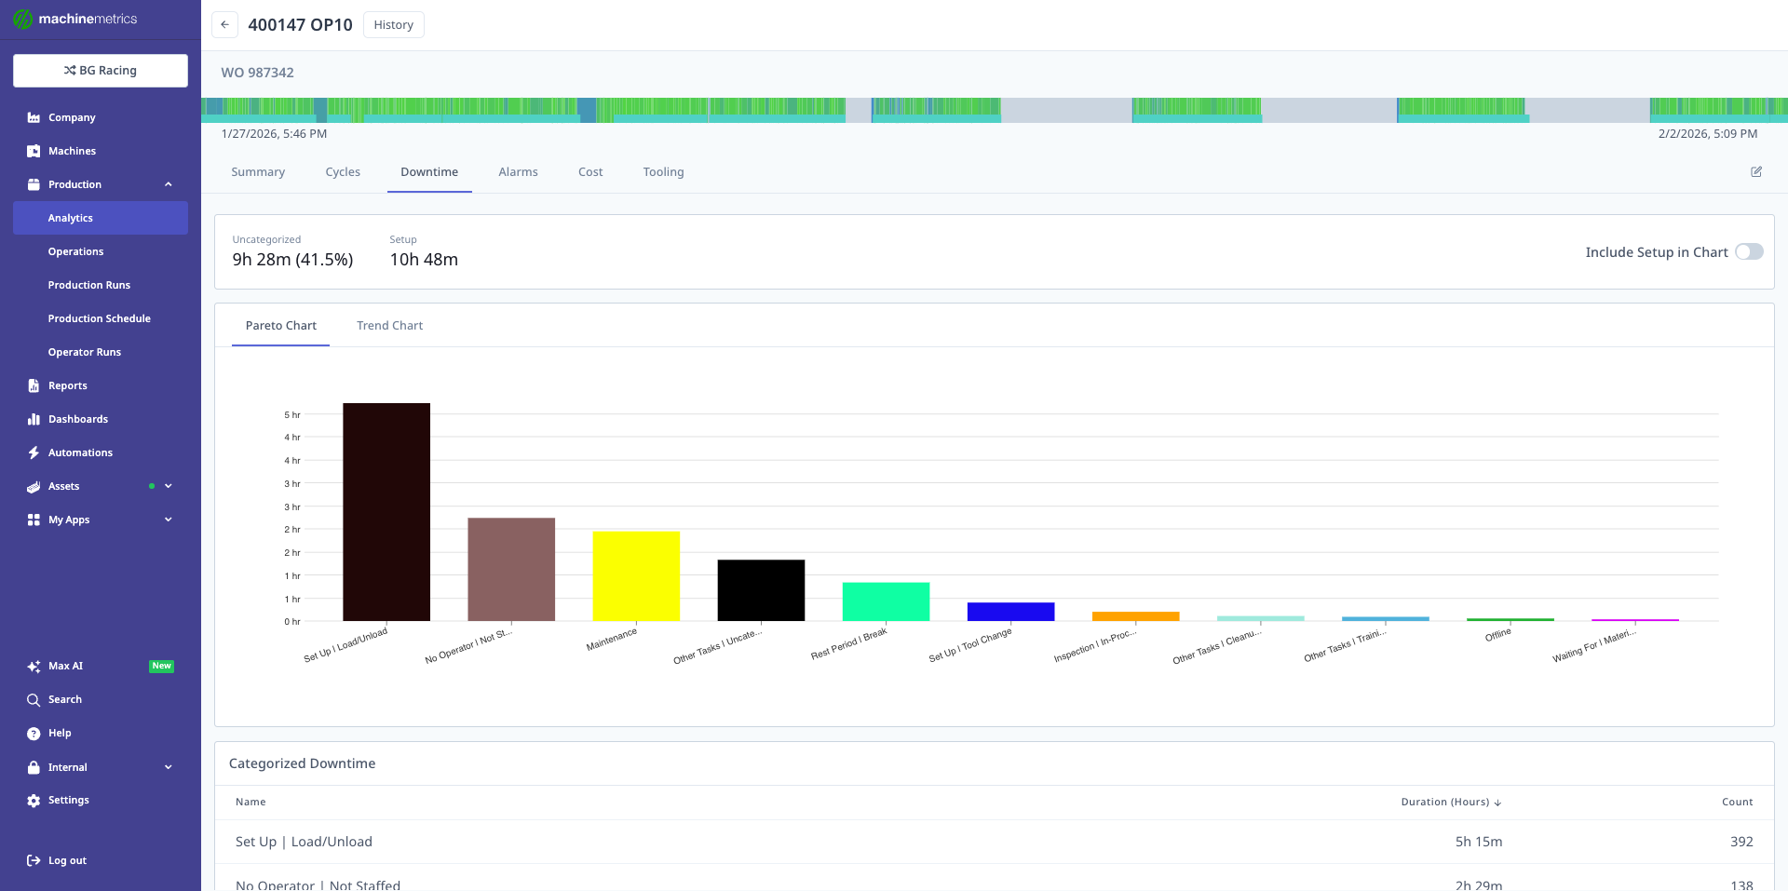Click the green status dot next to Assets

151,485
